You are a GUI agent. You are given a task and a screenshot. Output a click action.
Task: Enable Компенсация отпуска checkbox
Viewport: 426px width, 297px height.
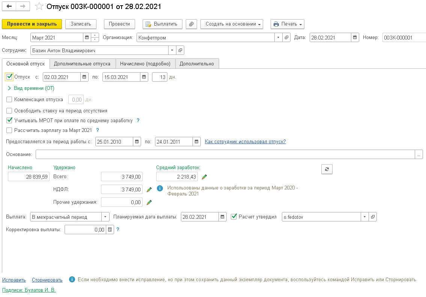point(9,100)
